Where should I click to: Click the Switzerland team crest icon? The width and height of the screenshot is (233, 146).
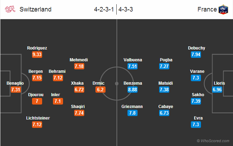click(10, 9)
